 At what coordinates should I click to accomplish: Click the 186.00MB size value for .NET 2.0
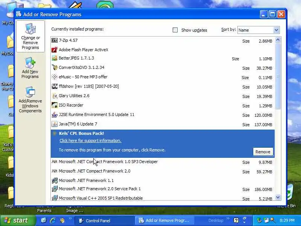pos(263,189)
